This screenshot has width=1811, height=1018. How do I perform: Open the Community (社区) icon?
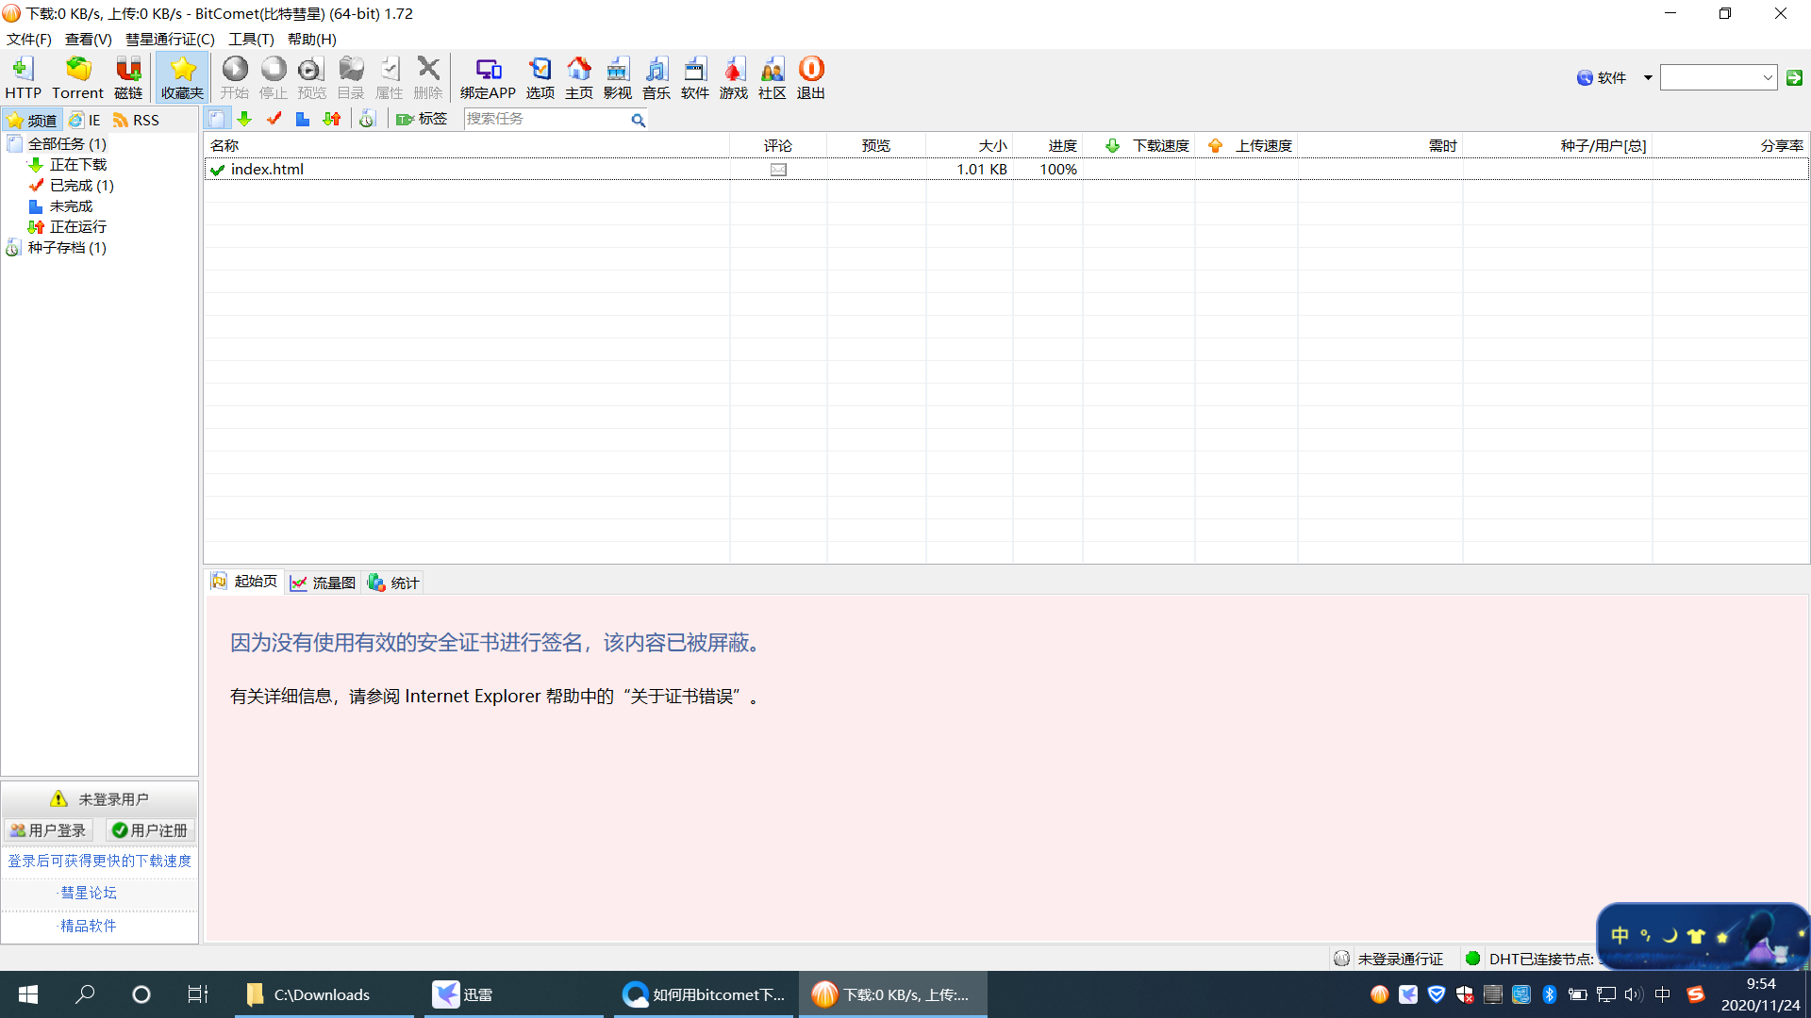point(773,77)
